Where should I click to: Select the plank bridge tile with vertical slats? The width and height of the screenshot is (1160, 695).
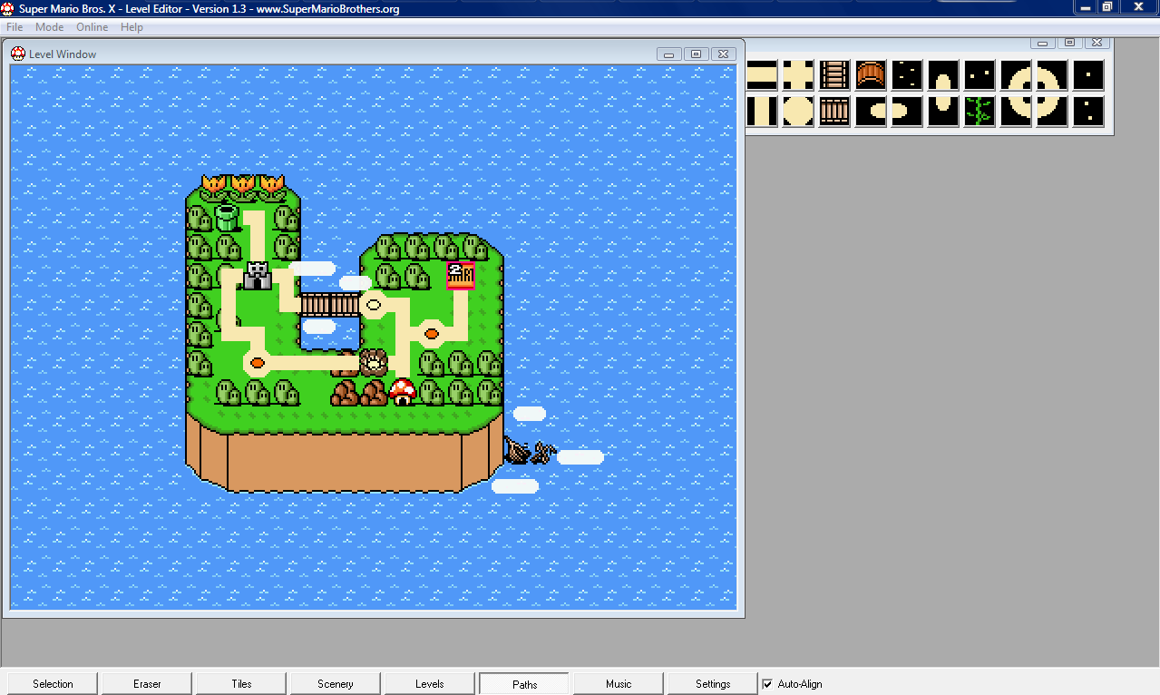[x=834, y=111]
